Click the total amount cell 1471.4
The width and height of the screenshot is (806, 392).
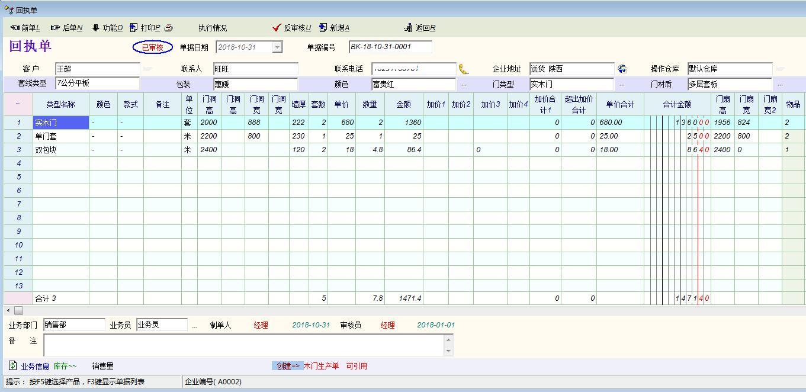pyautogui.click(x=403, y=298)
